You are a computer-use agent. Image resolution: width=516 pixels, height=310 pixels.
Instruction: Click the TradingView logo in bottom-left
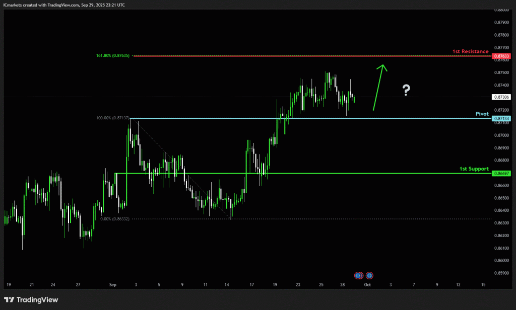(31, 300)
